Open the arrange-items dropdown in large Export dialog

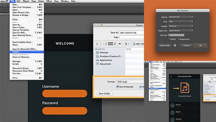pos(127,44)
